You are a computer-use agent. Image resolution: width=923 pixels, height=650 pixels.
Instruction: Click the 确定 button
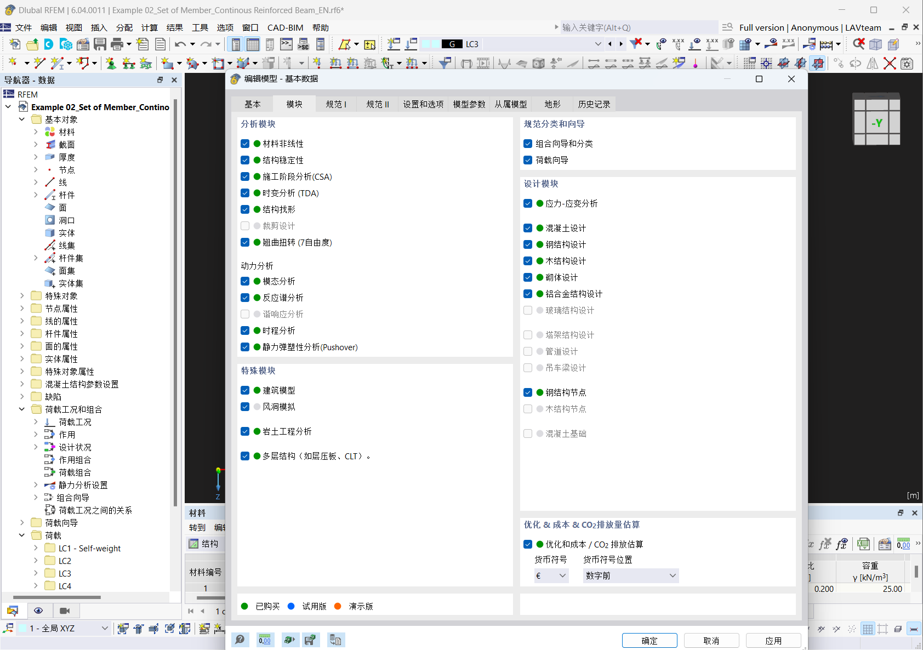click(x=649, y=641)
